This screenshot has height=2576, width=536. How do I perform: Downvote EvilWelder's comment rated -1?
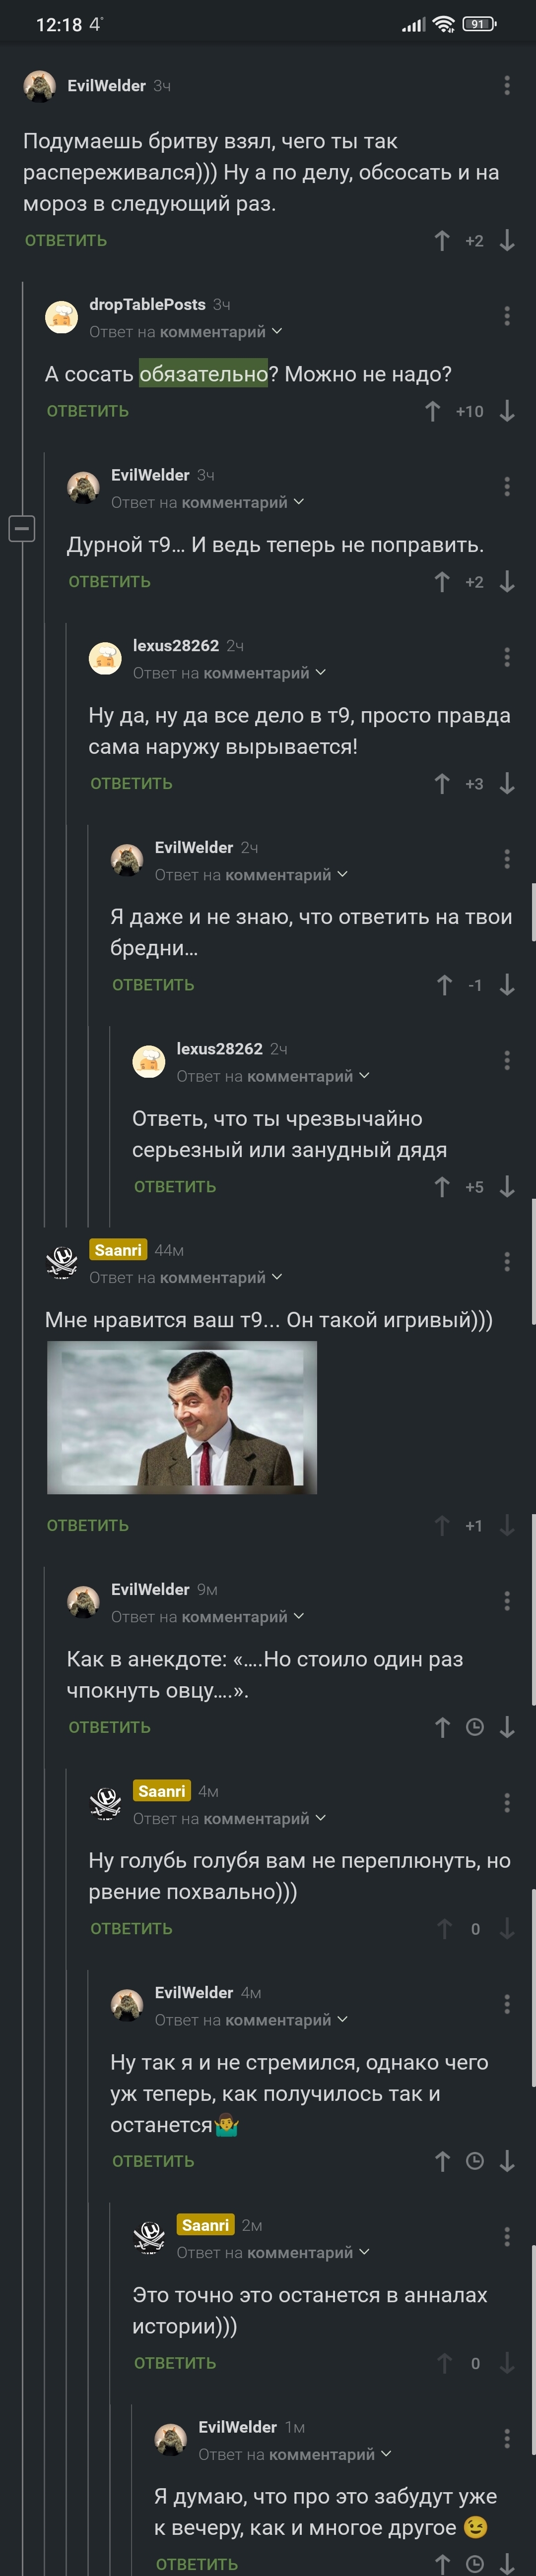click(507, 985)
